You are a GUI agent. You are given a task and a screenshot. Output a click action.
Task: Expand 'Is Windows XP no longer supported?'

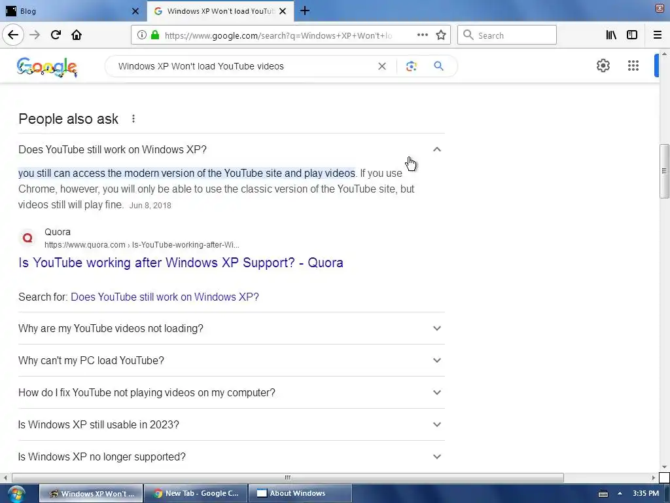coord(231,456)
